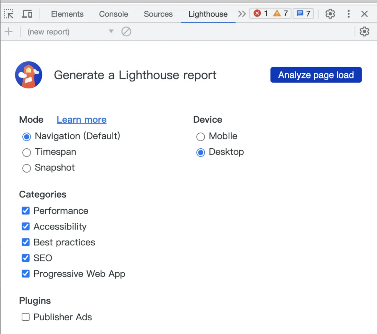Switch to the Console tab
This screenshot has height=334, width=377.
114,14
